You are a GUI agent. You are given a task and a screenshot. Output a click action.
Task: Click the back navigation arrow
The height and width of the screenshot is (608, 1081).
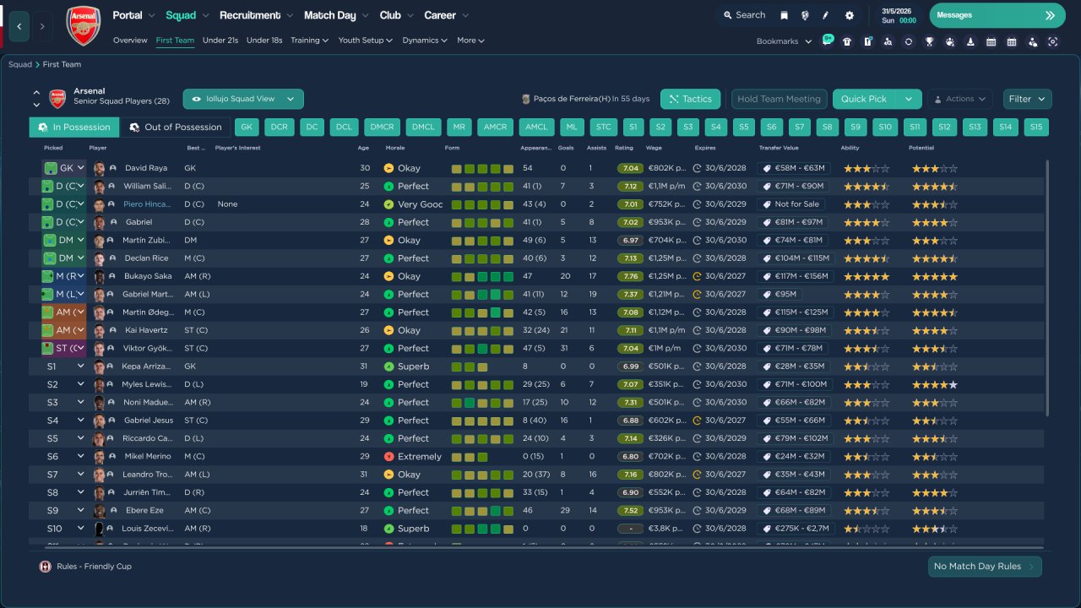pyautogui.click(x=19, y=26)
